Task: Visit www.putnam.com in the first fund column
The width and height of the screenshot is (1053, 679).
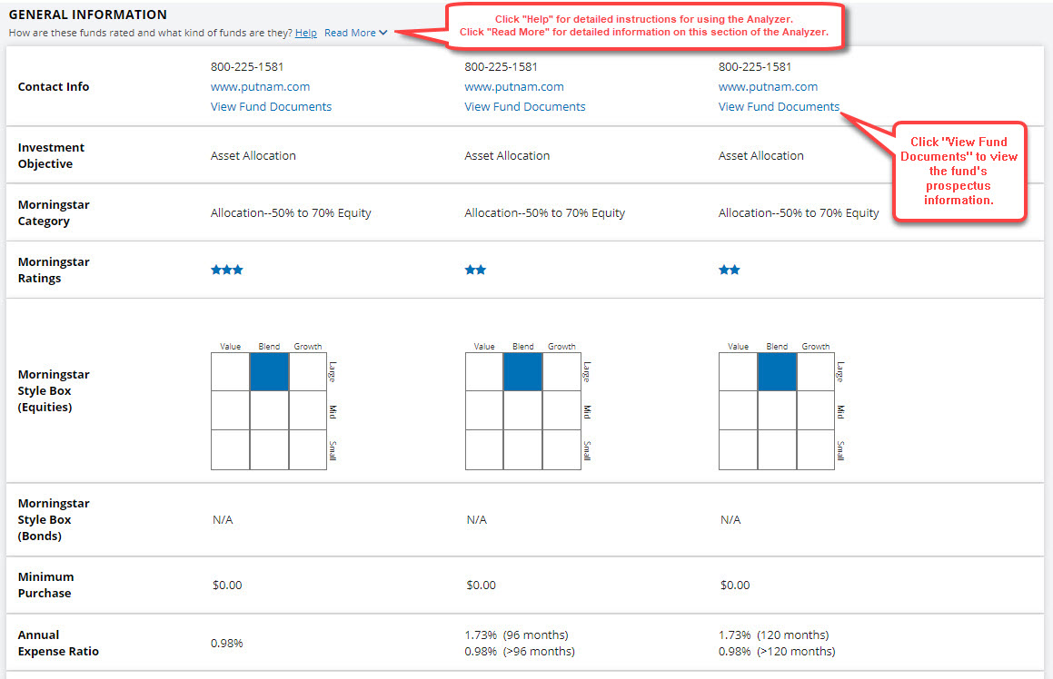Action: [x=260, y=86]
